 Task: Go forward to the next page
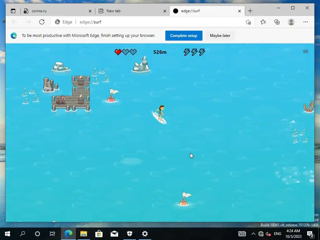tap(28, 22)
